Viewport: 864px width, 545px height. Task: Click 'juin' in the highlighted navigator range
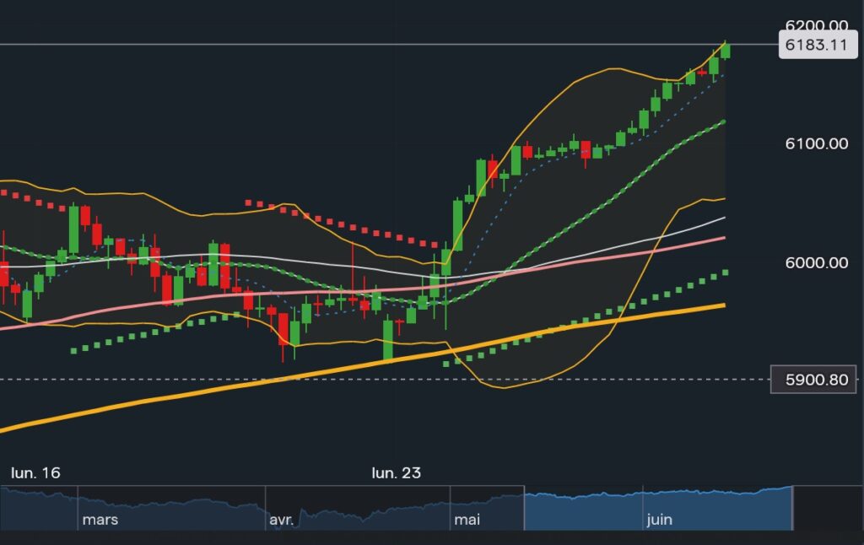[x=659, y=520]
